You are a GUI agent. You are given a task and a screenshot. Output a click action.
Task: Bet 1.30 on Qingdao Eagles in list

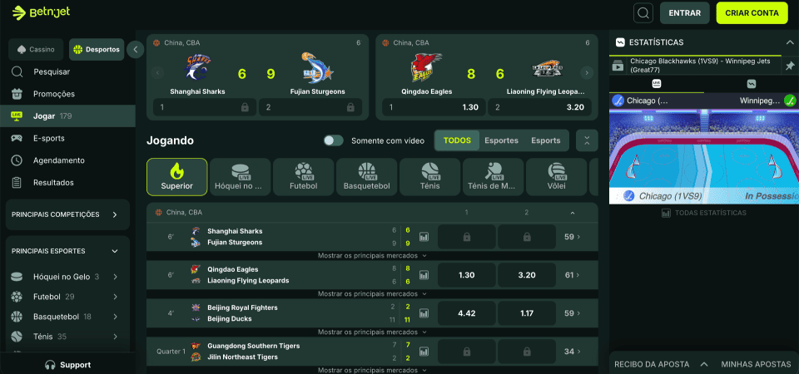467,275
